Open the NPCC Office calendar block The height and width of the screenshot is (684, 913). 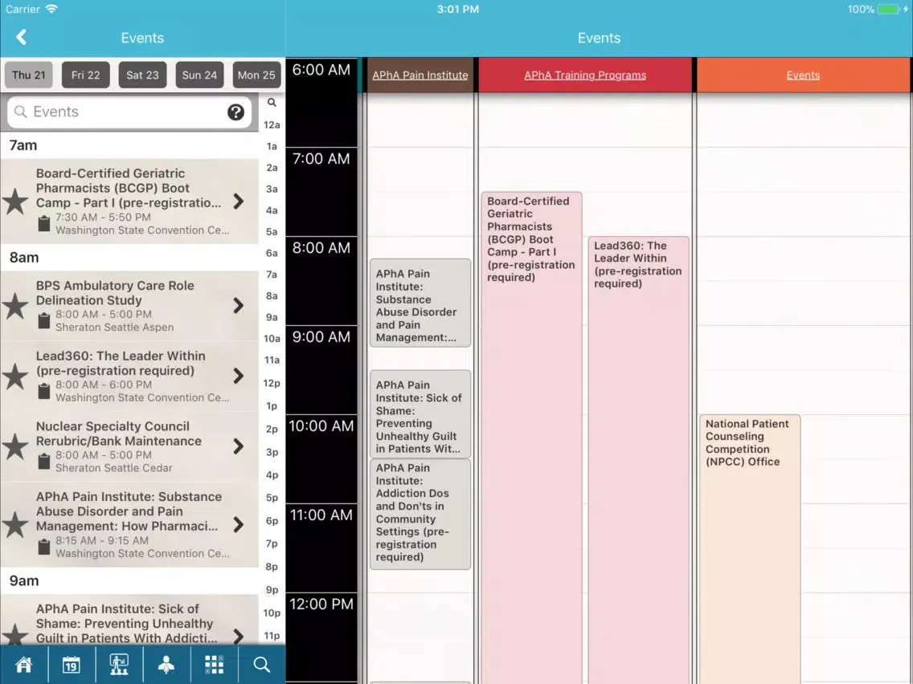750,549
